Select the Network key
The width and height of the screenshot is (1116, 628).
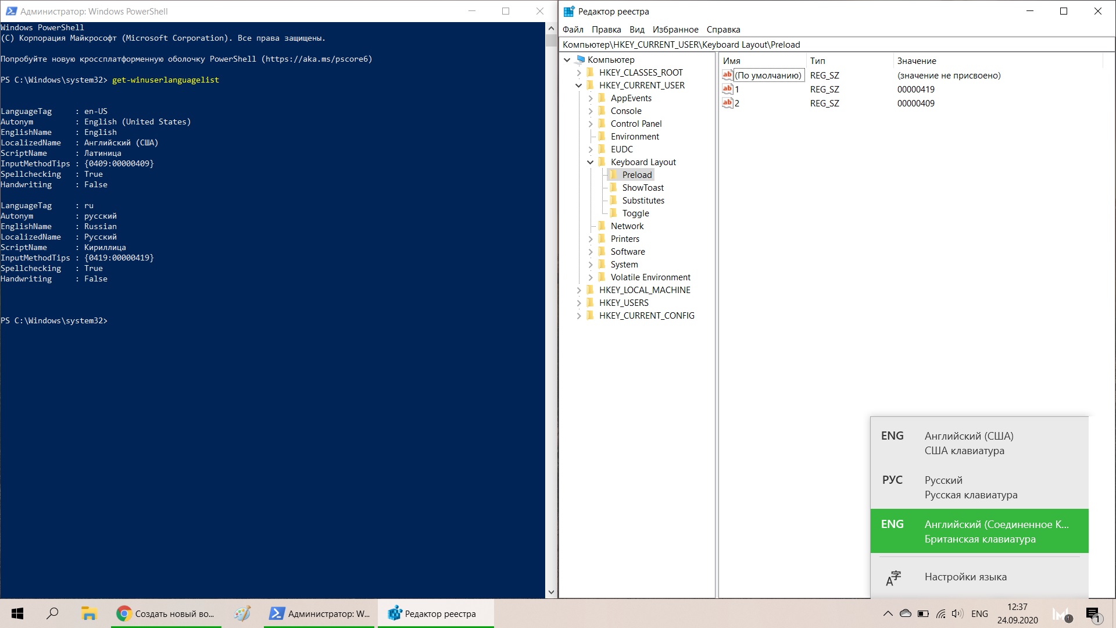(x=627, y=226)
